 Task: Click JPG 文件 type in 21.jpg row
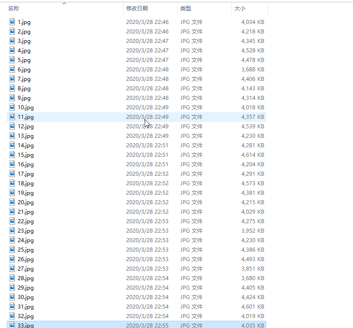(x=191, y=212)
